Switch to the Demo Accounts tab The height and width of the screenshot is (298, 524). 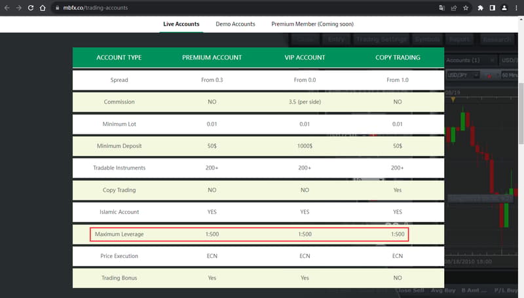coord(235,24)
